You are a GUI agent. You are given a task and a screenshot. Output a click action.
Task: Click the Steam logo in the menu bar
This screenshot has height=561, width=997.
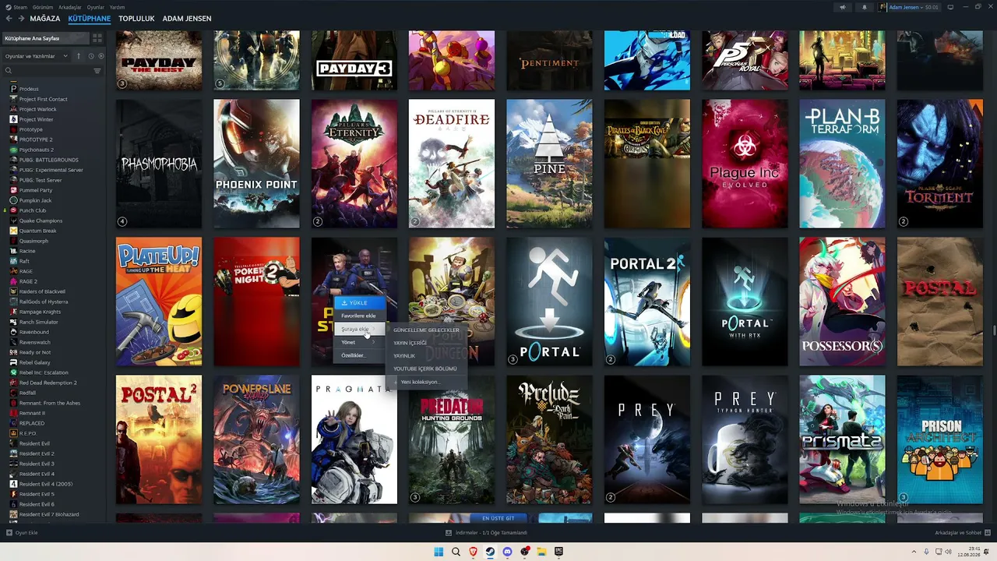click(8, 7)
